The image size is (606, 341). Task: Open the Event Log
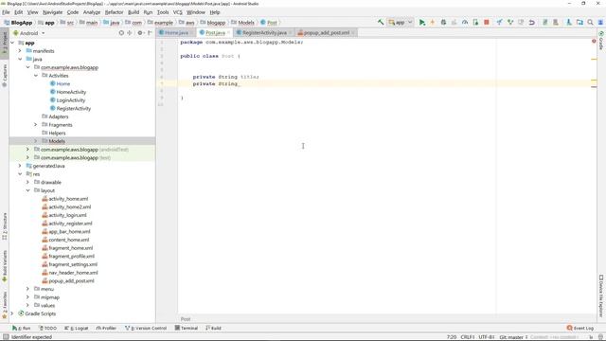(579, 328)
